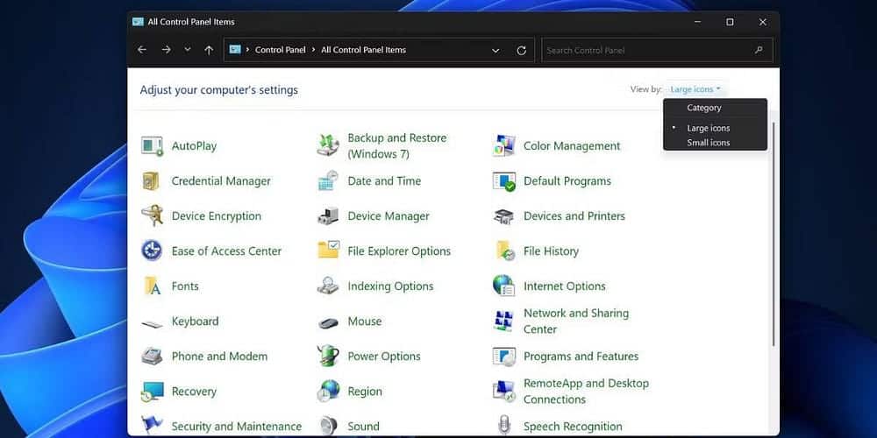Go up one level with Up arrow

pyautogui.click(x=209, y=50)
